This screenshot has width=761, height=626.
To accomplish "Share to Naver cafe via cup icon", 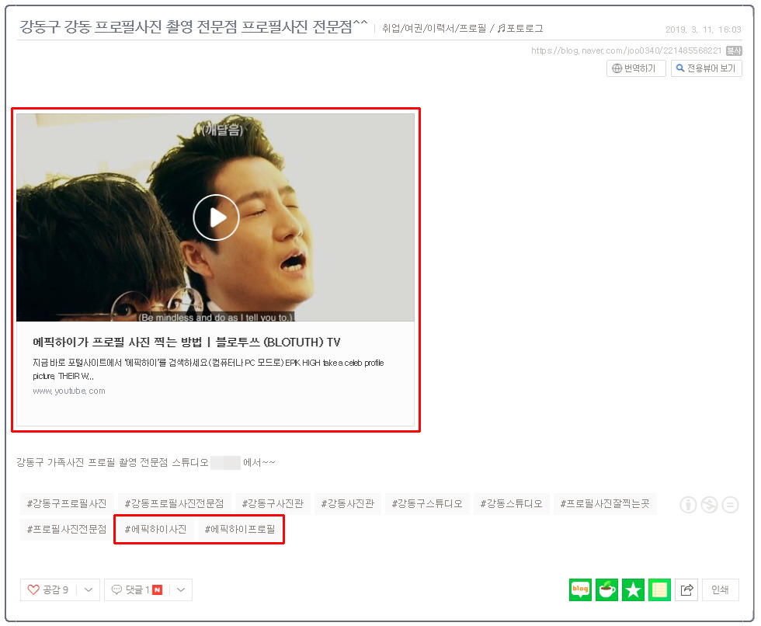I will point(606,589).
